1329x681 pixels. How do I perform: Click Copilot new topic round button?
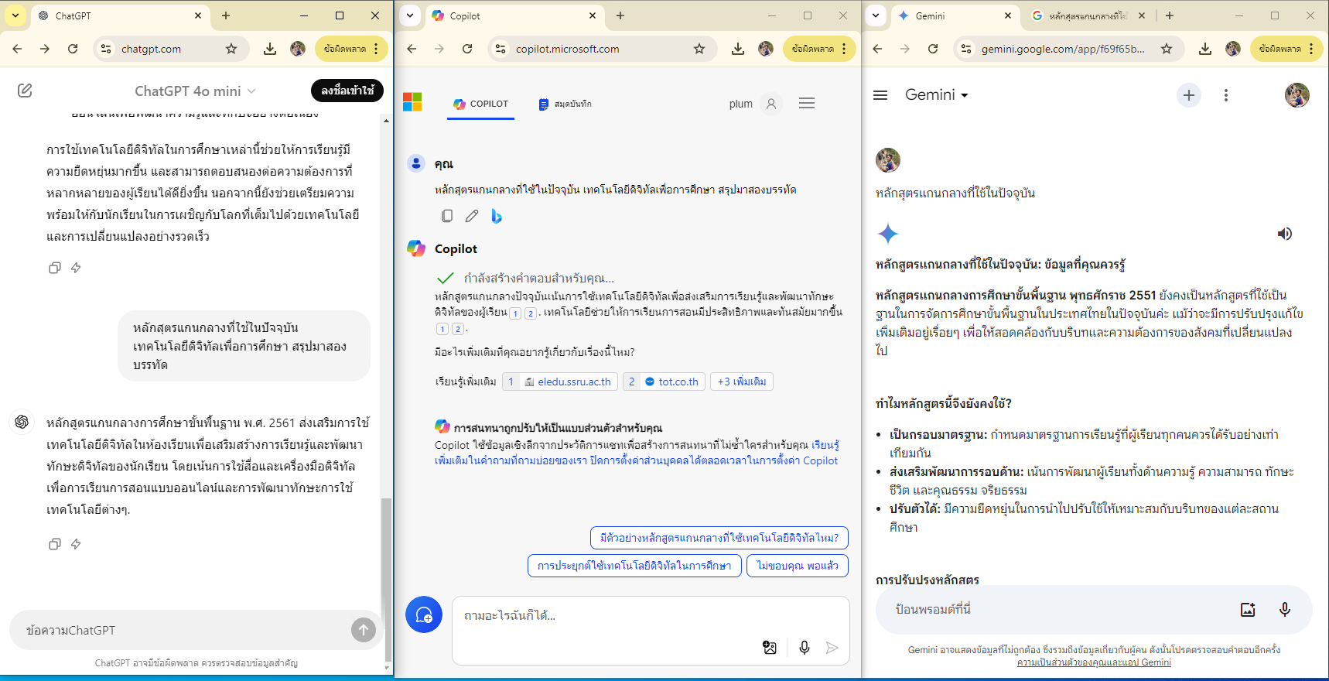[424, 614]
